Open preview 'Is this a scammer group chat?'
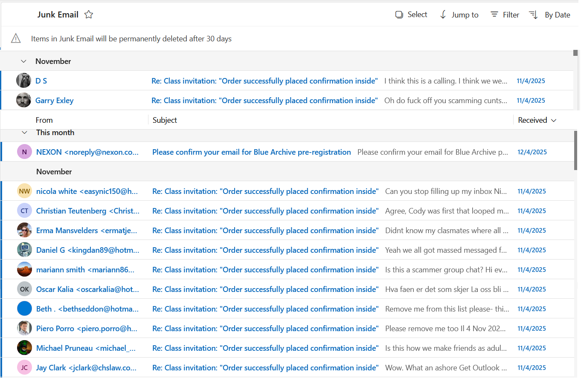Viewport: 581px width, 387px height. coord(446,270)
